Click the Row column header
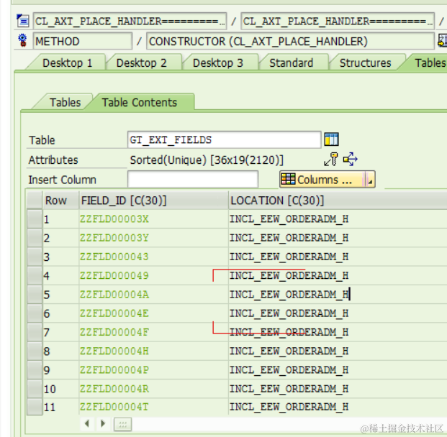 point(60,201)
